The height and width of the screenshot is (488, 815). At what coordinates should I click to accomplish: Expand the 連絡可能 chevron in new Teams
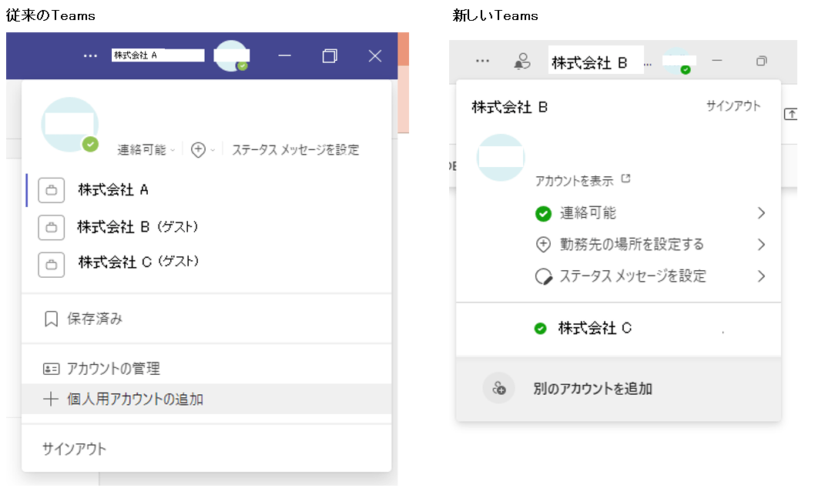pyautogui.click(x=761, y=213)
